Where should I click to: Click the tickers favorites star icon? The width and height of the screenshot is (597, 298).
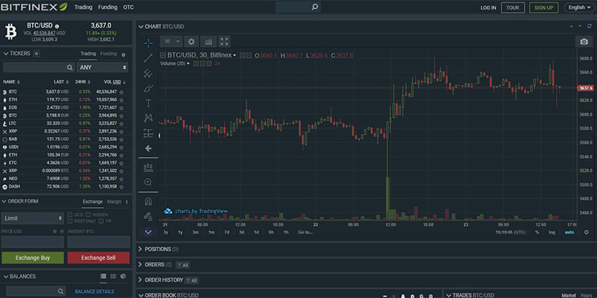coord(36,54)
